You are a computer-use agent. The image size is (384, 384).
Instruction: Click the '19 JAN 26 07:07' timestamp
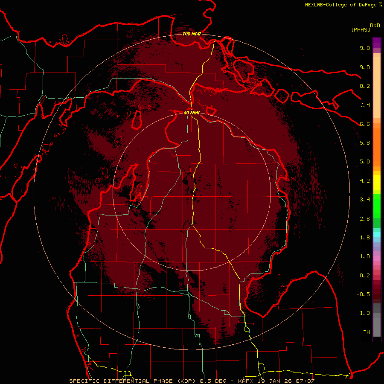[x=286, y=381]
